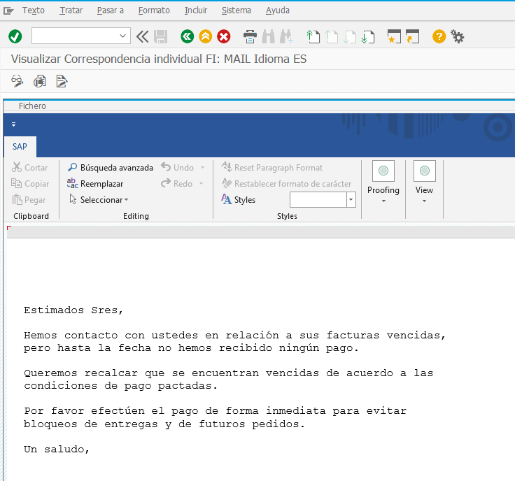This screenshot has height=481, width=515.
Task: Open the command field dropdown arrow
Action: [x=123, y=36]
